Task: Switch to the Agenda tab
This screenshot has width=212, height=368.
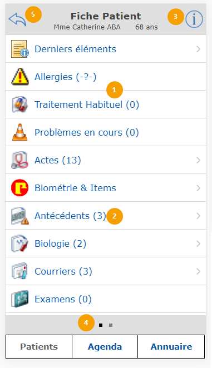Action: tap(105, 347)
